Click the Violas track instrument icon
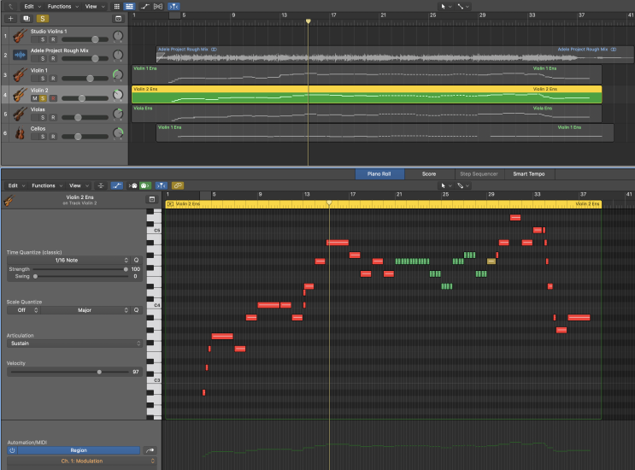635x470 pixels. pyautogui.click(x=19, y=114)
